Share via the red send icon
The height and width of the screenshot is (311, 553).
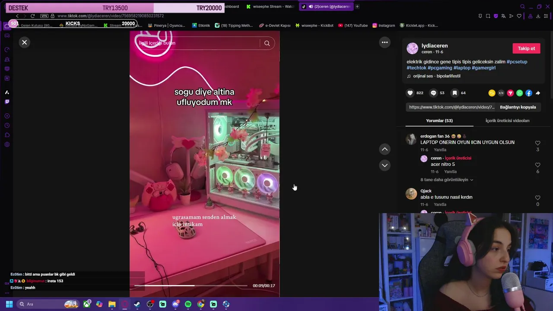tap(510, 93)
